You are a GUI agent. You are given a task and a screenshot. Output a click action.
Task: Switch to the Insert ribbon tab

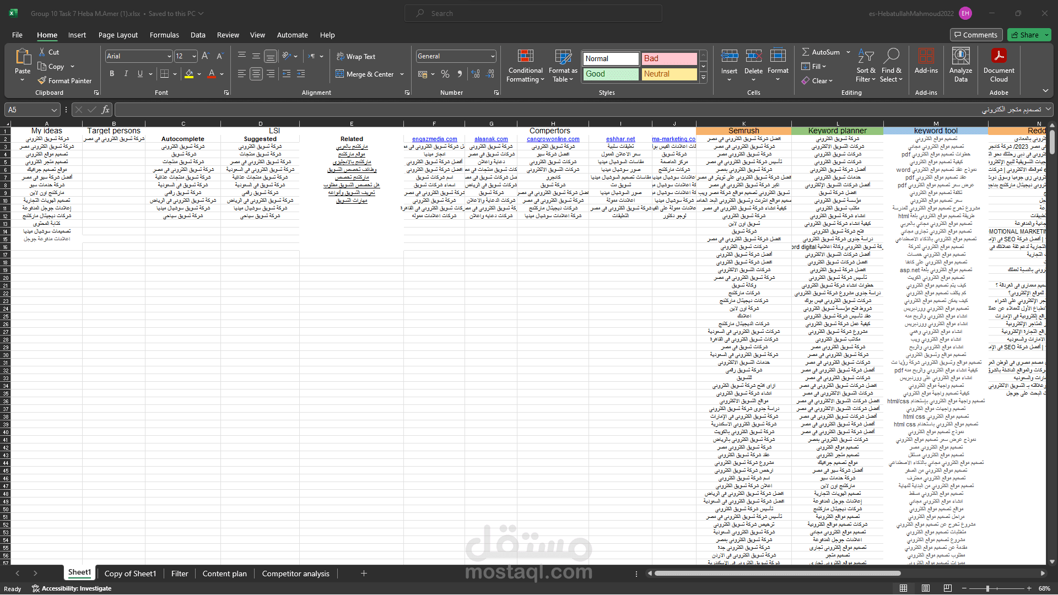coord(77,35)
